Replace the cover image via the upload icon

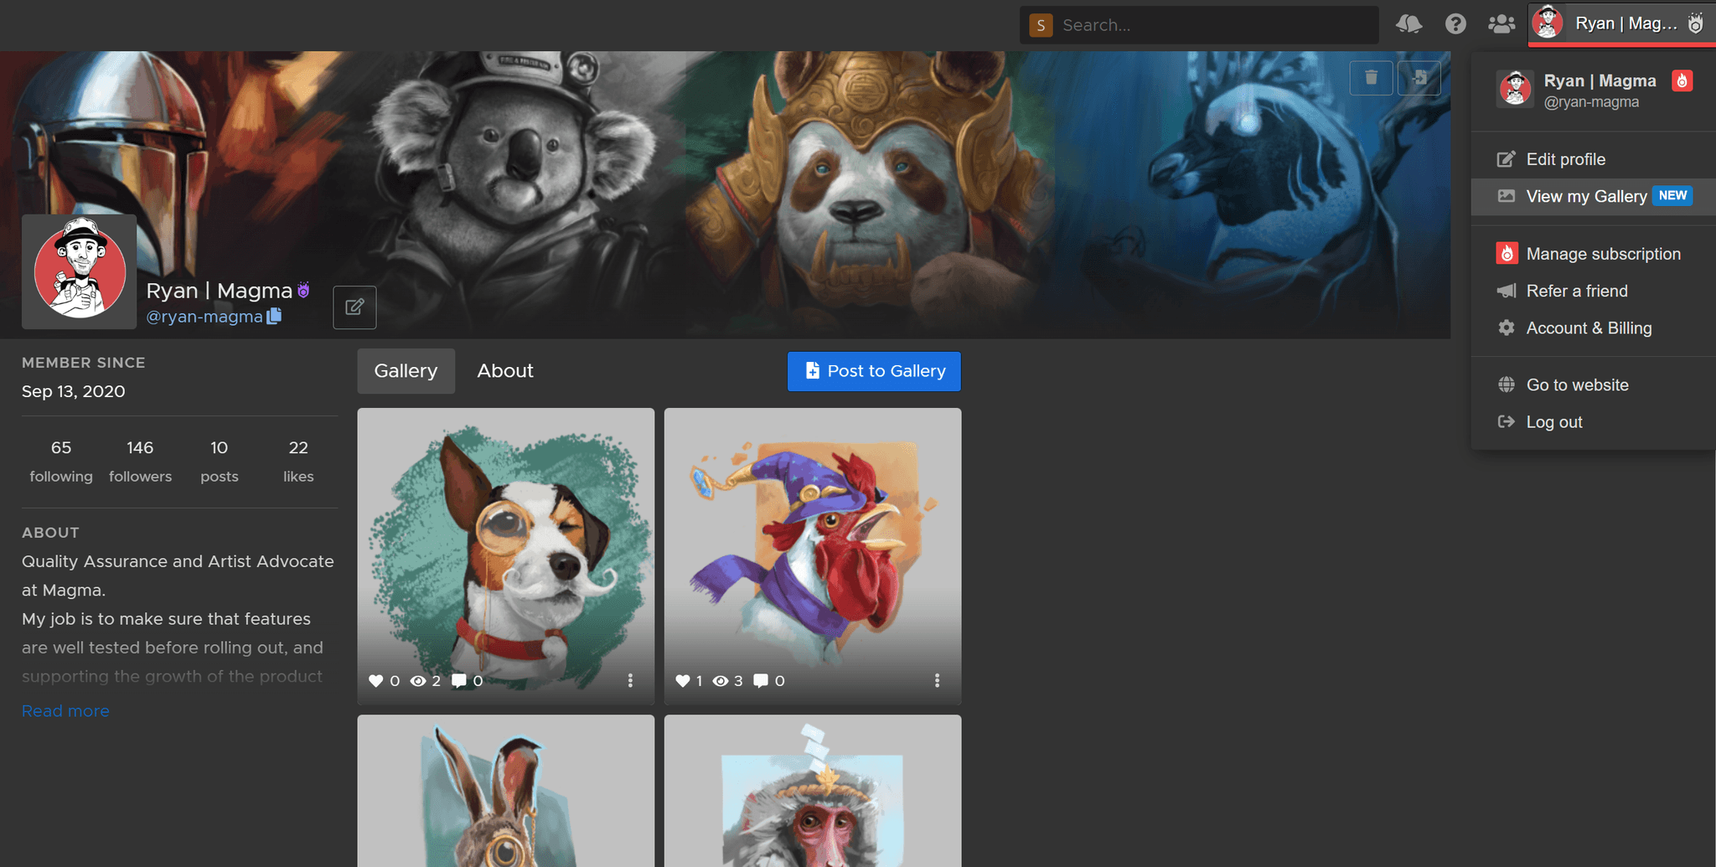click(1419, 77)
